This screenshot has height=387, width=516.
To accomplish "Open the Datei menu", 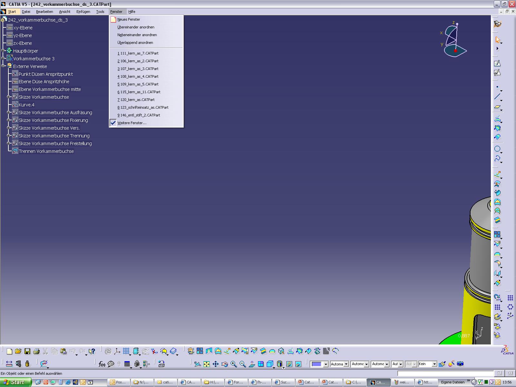I will click(x=26, y=12).
